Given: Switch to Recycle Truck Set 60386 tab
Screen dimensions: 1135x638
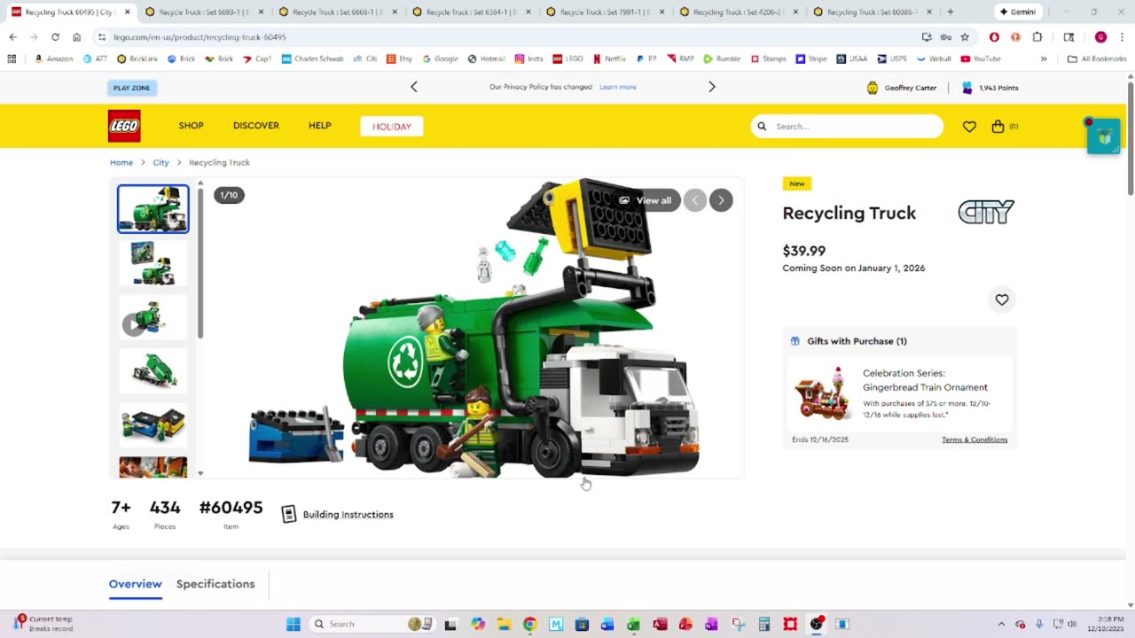Looking at the screenshot, I should point(873,12).
